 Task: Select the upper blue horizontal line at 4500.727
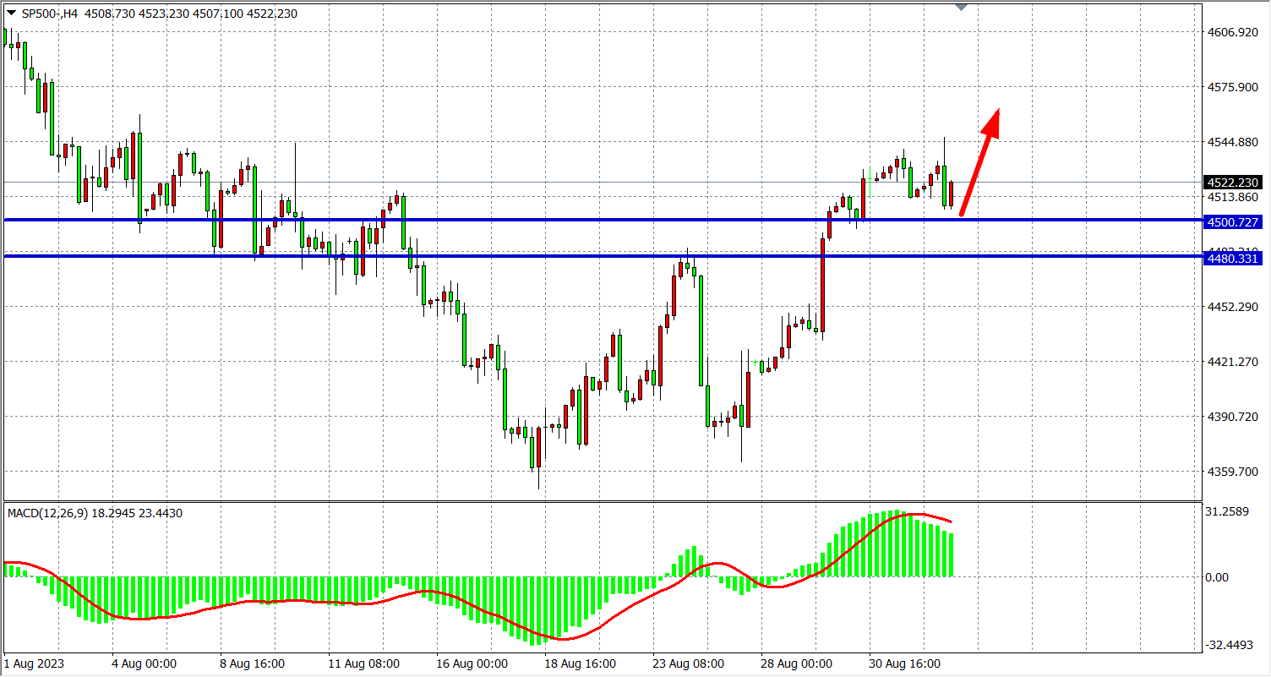[592, 220]
